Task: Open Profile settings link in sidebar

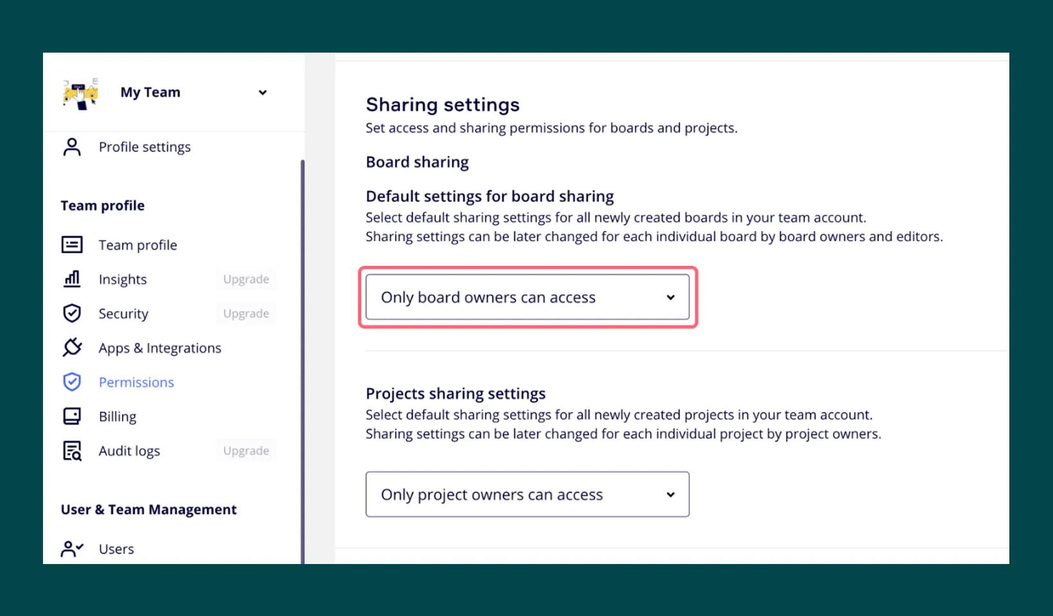Action: 144,147
